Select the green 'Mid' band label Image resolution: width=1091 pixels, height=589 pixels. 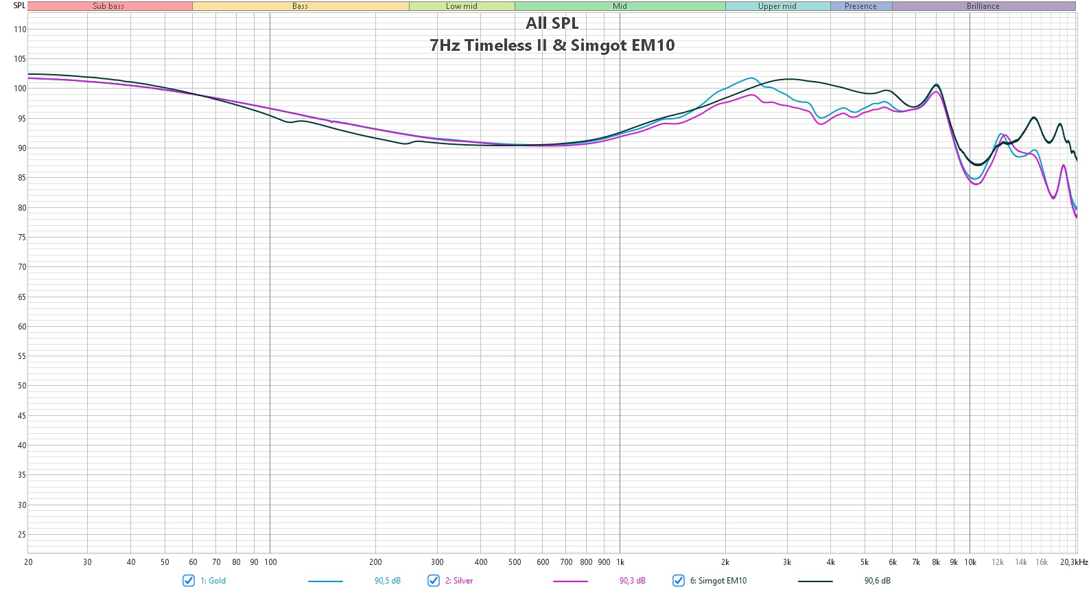tap(620, 6)
